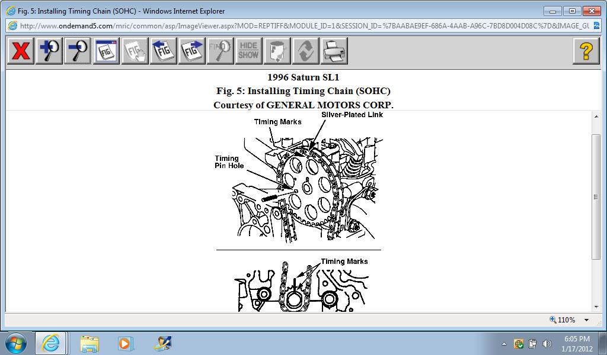
Task: Open help with the yellow question mark icon
Action: click(586, 51)
